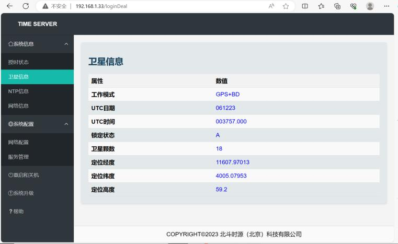Screen dimensions: 398x244
Task: Open the 服务管理 settings page
Action: (18, 157)
